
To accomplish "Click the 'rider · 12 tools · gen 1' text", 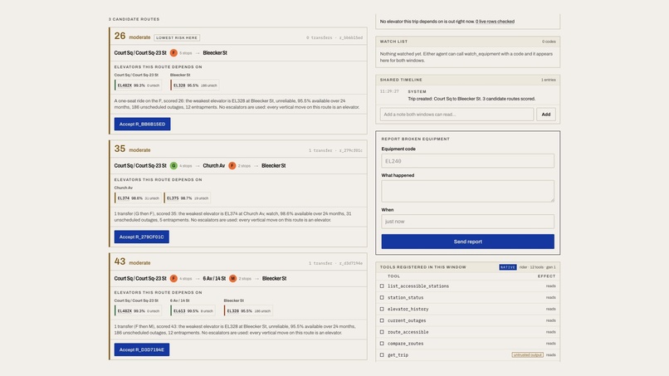I will (538, 267).
